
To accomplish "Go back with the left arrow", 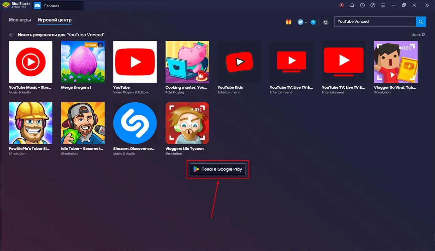I will (12, 35).
